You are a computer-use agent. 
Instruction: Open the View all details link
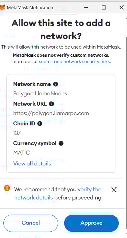(32, 164)
